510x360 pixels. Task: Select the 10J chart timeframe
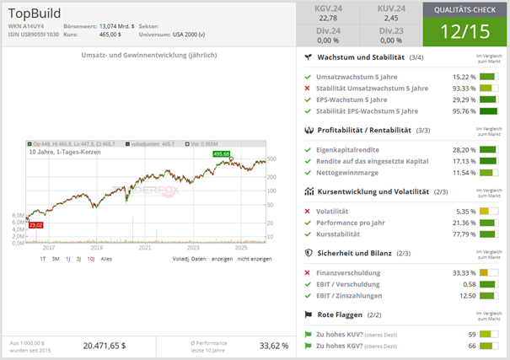(x=91, y=259)
